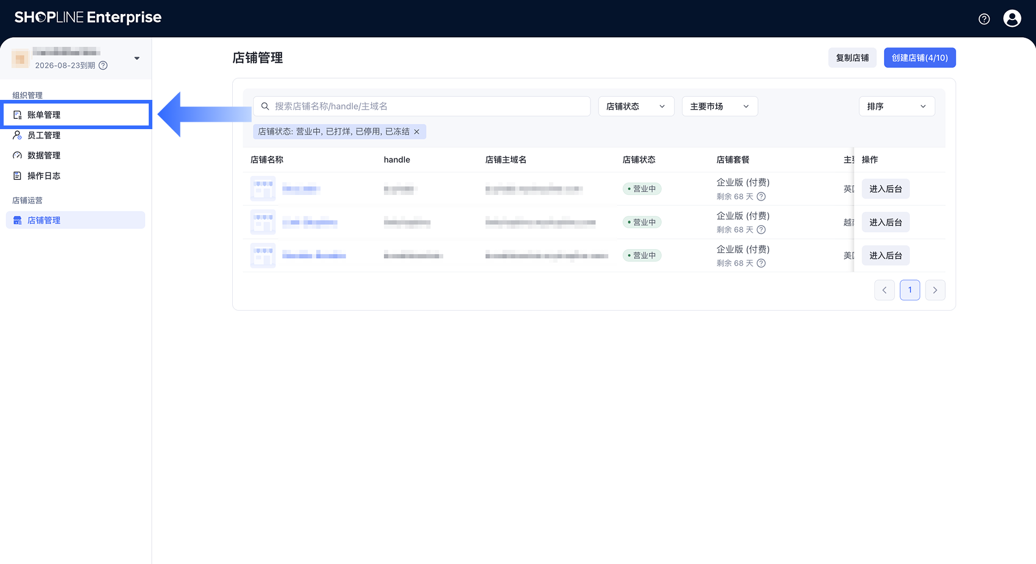The height and width of the screenshot is (564, 1036).
Task: Open the 店铺状态 filter dropdown
Action: 636,107
